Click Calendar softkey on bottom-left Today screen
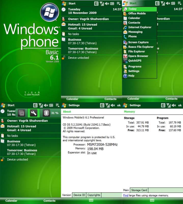Viewport: 183px width, 204px height. [11, 201]
